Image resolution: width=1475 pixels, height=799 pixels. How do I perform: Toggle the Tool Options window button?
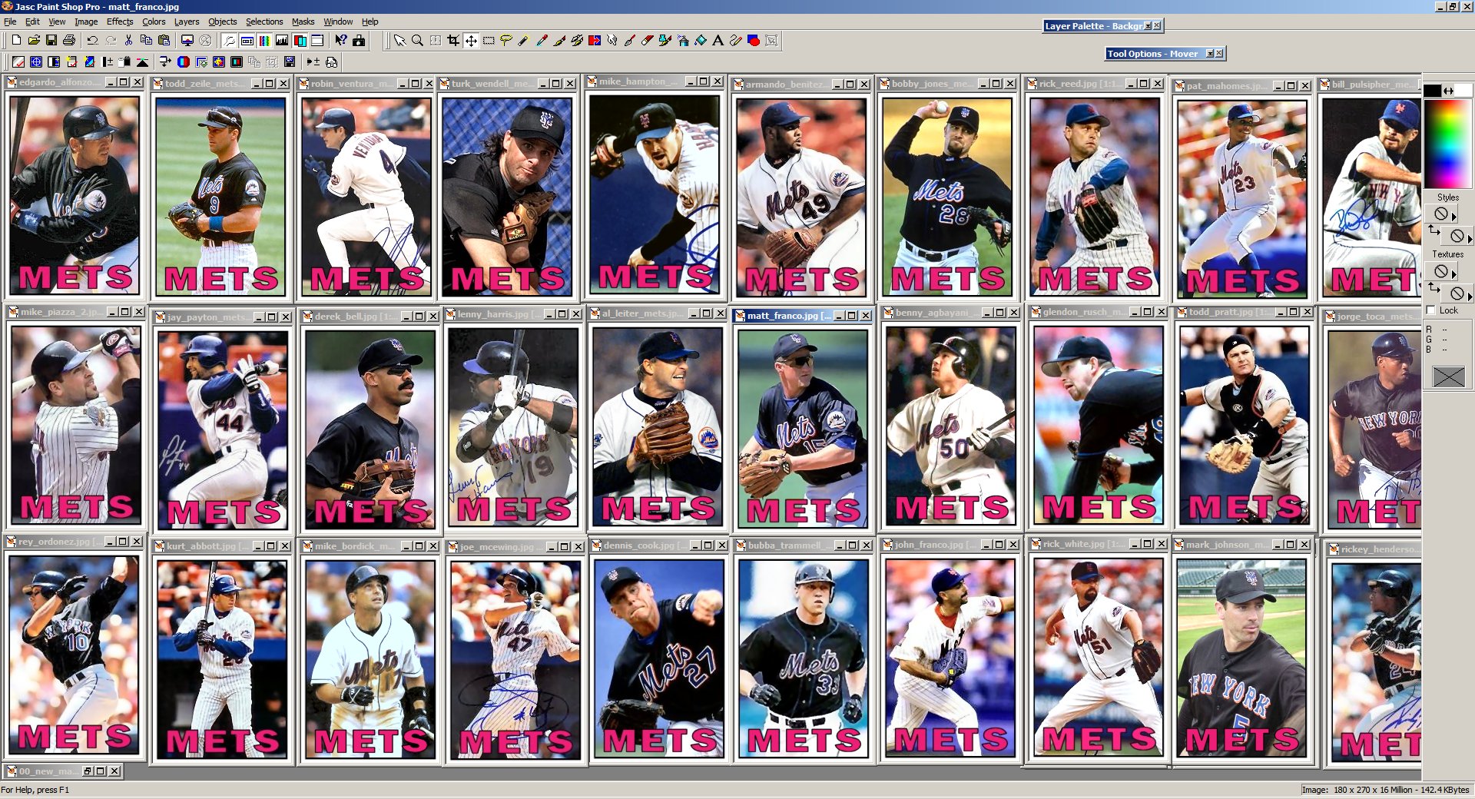[247, 40]
